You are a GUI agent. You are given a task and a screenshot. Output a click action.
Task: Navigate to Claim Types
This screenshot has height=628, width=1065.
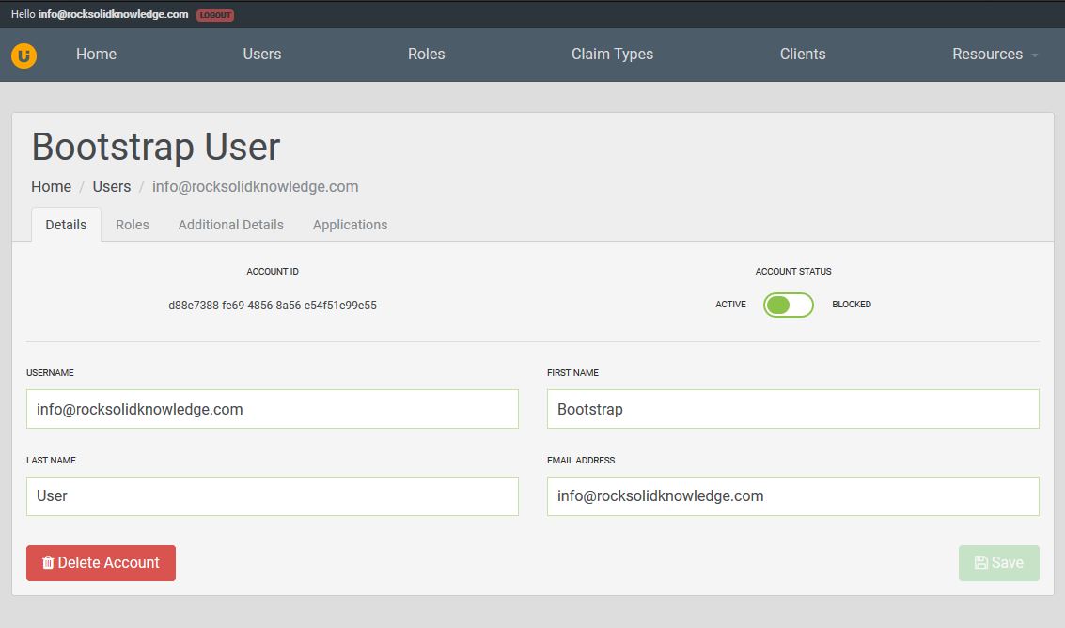coord(612,55)
